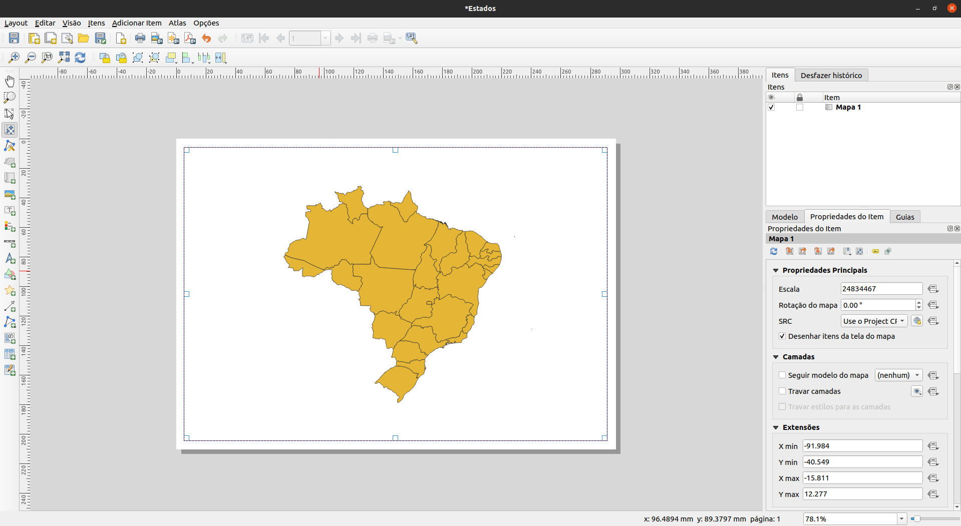Click the select CRS globe button
This screenshot has width=961, height=526.
pyautogui.click(x=917, y=321)
